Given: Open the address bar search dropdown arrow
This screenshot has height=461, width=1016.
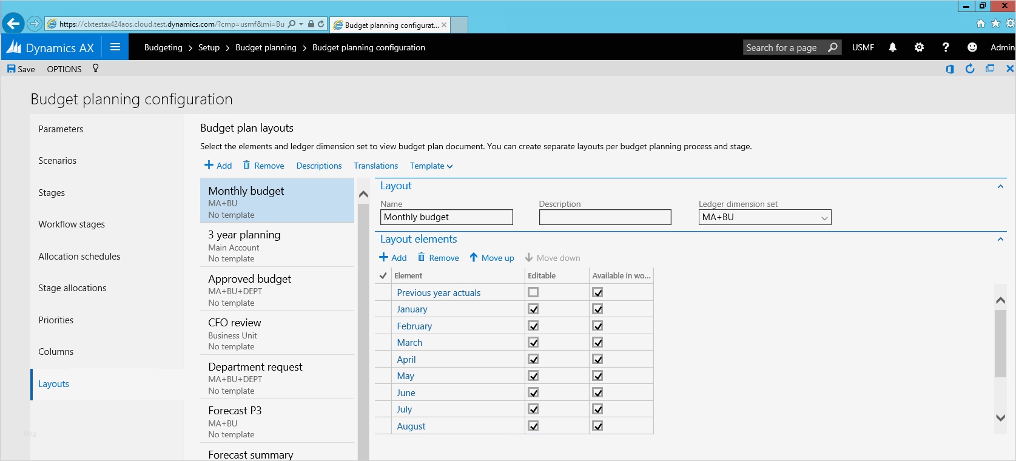Looking at the screenshot, I should coord(301,24).
